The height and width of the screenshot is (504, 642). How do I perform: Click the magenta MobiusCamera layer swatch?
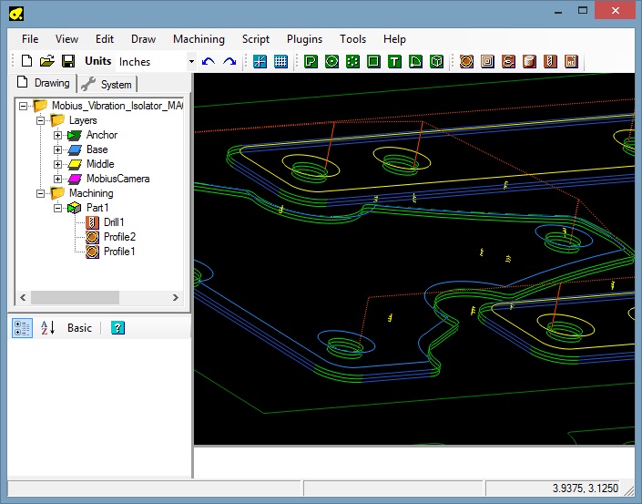[75, 179]
